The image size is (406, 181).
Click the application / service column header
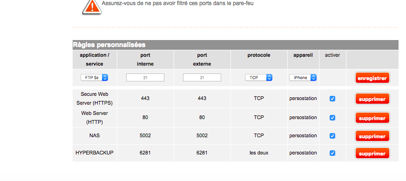point(95,60)
